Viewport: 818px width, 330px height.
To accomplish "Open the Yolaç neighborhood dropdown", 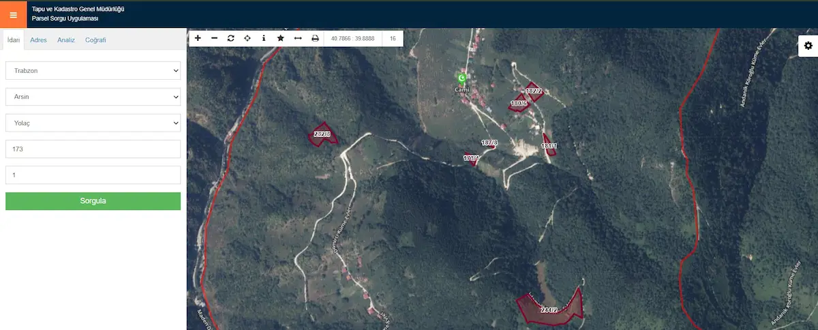I will click(93, 123).
